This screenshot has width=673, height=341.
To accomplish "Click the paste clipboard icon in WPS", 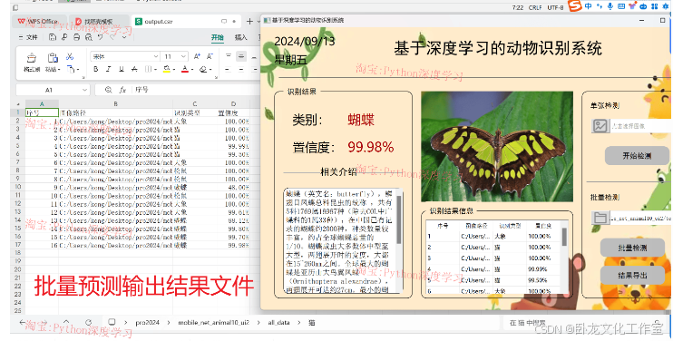I will 53,58.
